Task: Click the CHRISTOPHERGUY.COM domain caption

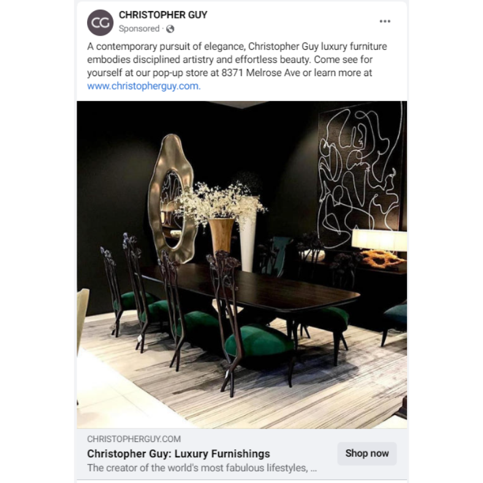Action: click(x=134, y=439)
